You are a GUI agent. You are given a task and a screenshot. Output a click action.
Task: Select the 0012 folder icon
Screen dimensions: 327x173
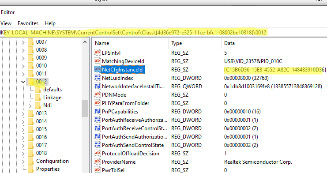tap(30, 82)
